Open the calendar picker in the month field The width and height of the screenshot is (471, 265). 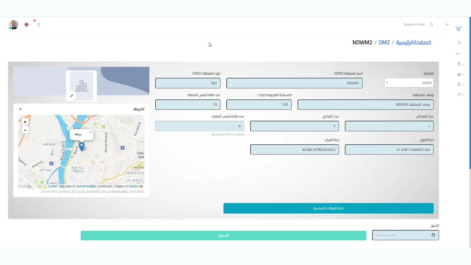(x=433, y=235)
